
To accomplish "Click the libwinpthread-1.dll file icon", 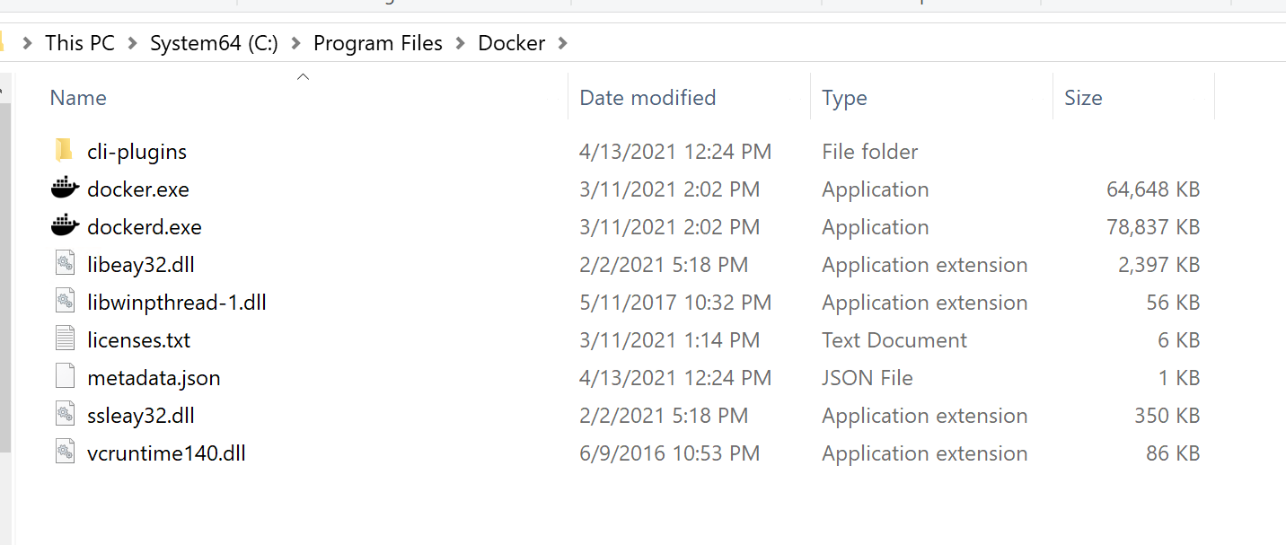I will 64,302.
